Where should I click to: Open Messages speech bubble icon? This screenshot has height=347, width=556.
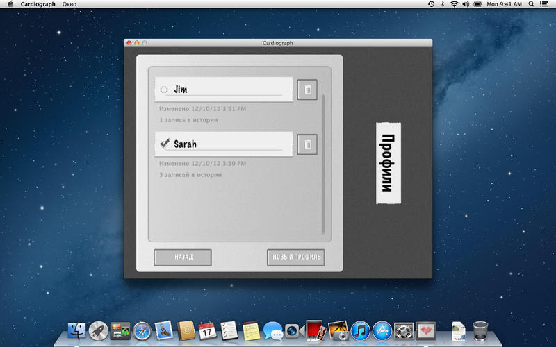tap(273, 331)
